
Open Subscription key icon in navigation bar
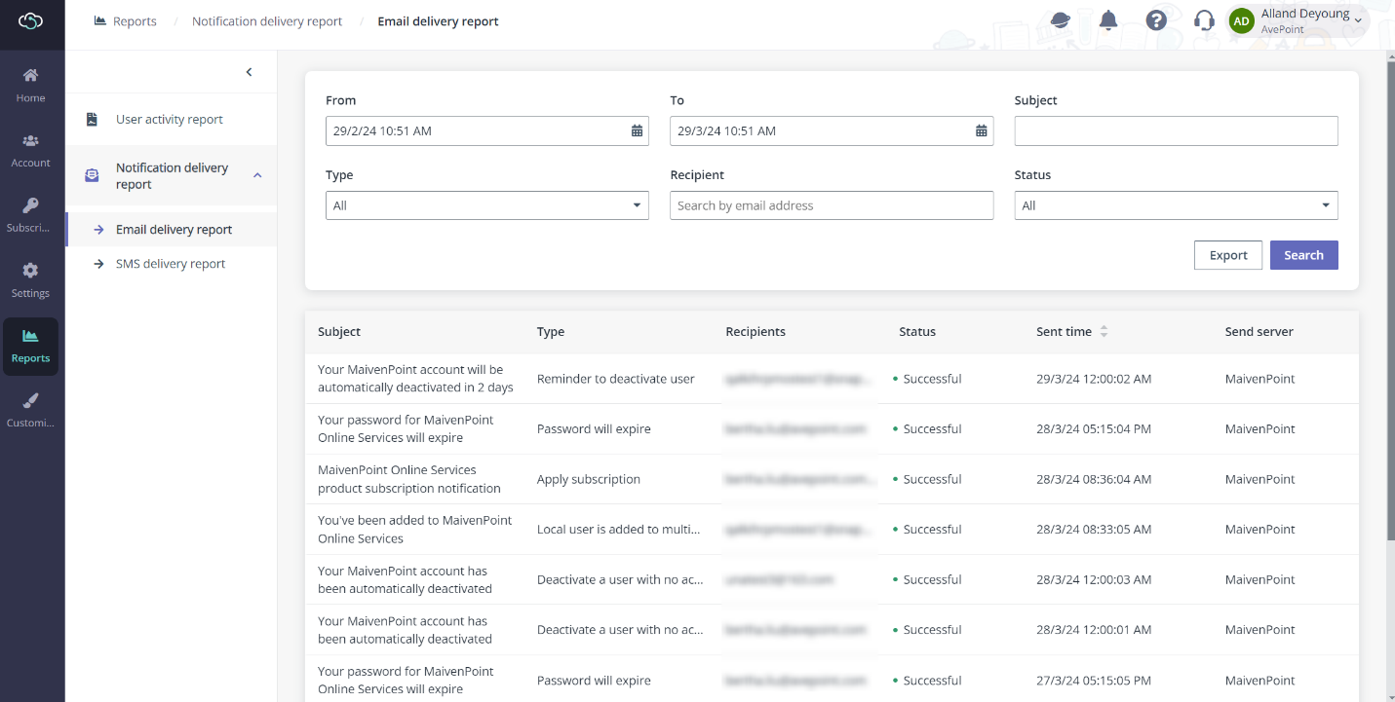[x=30, y=204]
